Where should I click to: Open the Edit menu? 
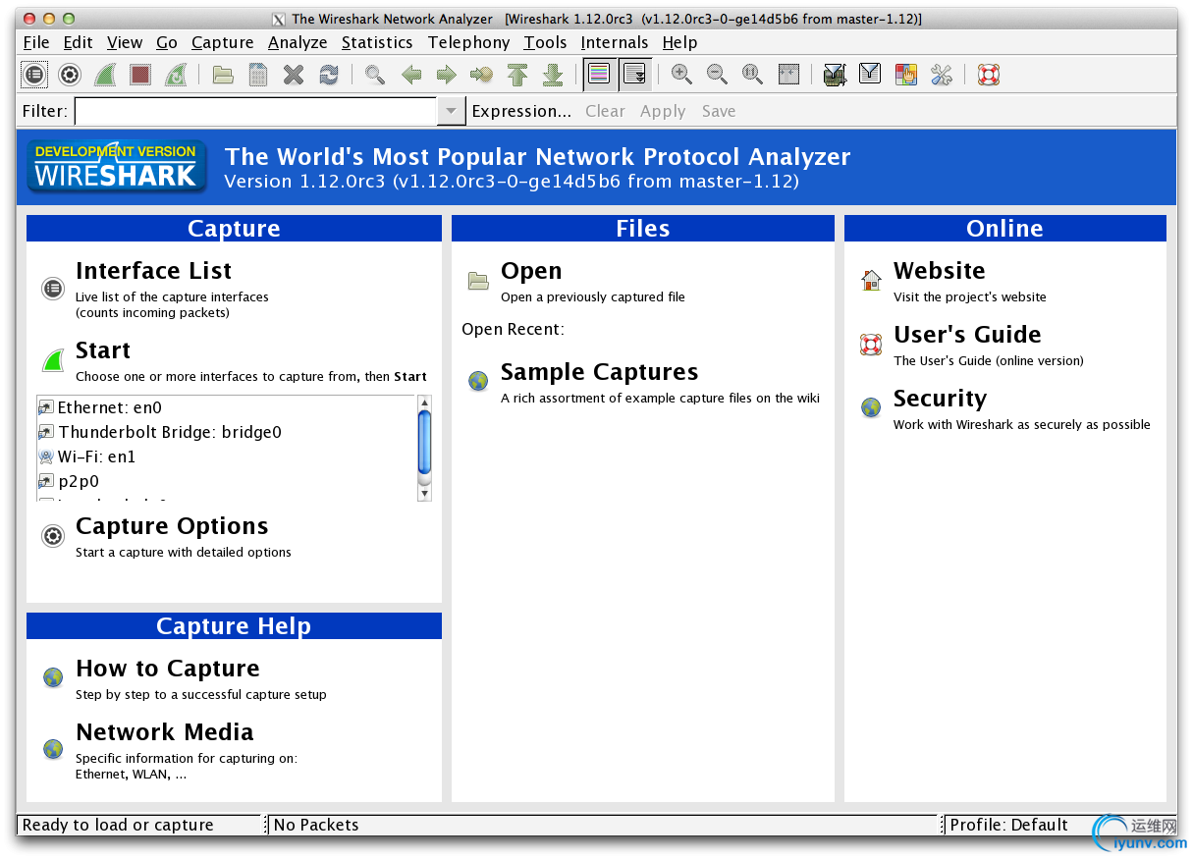pos(78,42)
